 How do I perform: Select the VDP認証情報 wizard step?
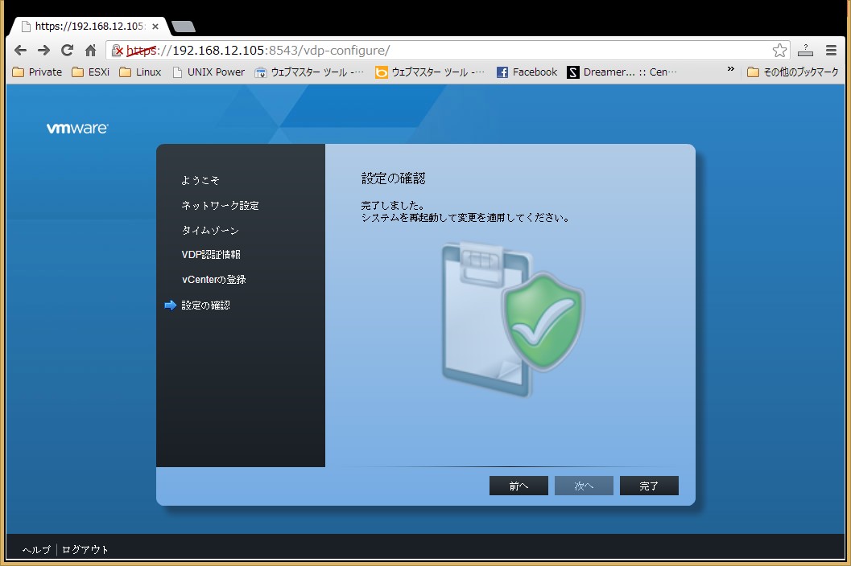pos(211,255)
